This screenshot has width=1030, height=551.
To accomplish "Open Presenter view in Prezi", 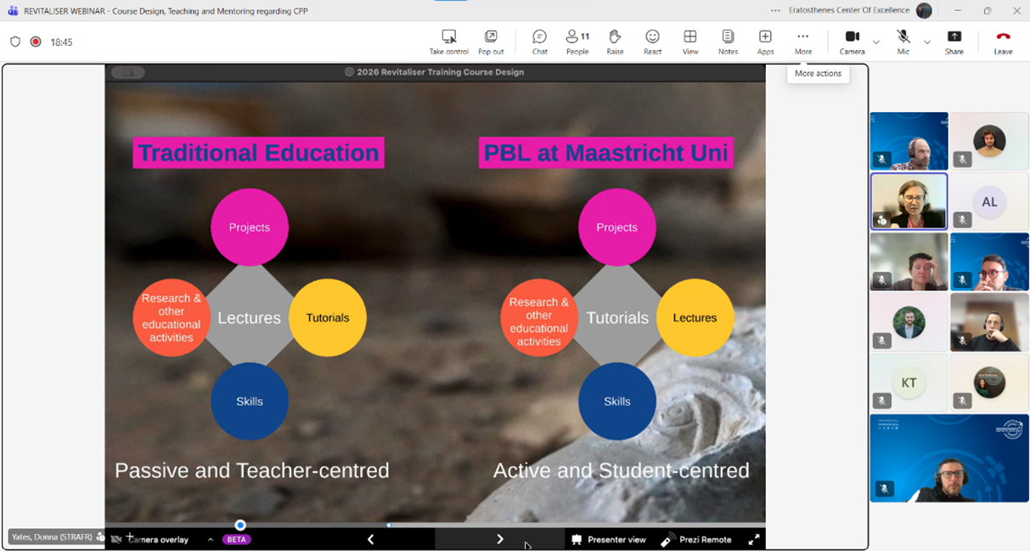I will [609, 539].
